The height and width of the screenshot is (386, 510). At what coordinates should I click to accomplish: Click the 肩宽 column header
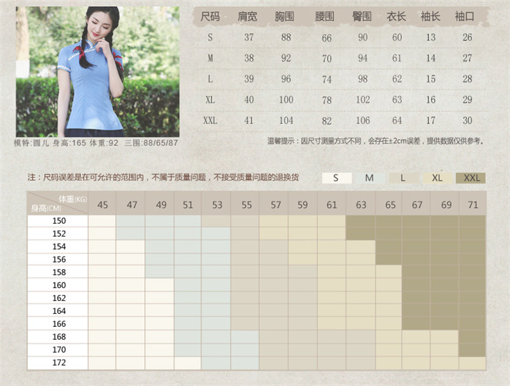pyautogui.click(x=248, y=16)
